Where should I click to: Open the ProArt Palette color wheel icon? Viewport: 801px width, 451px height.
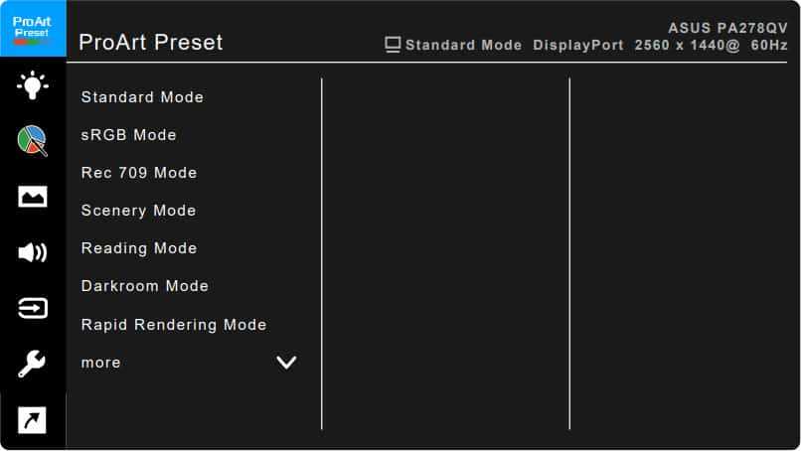click(x=32, y=140)
